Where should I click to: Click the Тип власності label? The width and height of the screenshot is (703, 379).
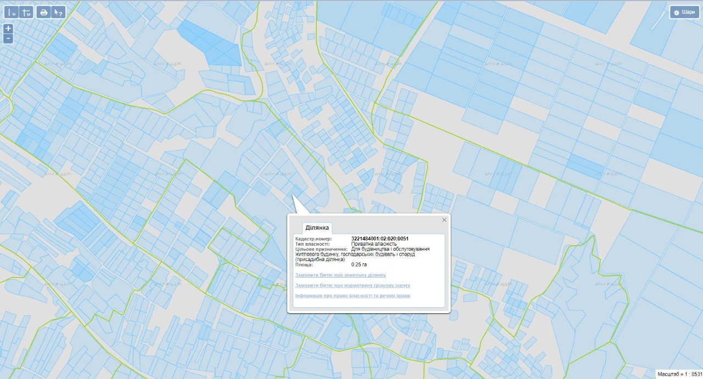313,244
